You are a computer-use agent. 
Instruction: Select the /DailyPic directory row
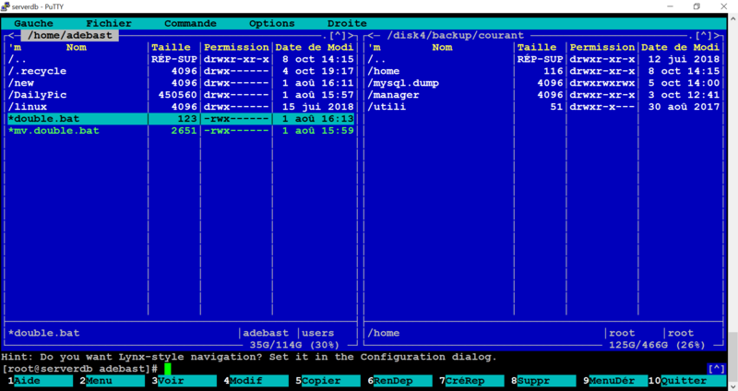coord(181,95)
